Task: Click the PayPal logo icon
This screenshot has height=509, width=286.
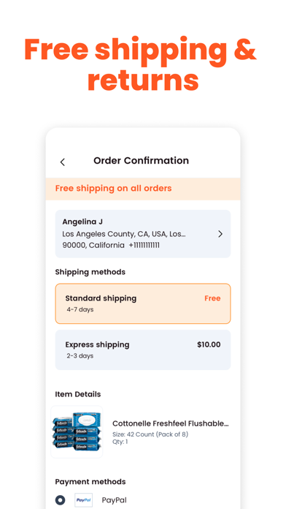Action: [84, 500]
